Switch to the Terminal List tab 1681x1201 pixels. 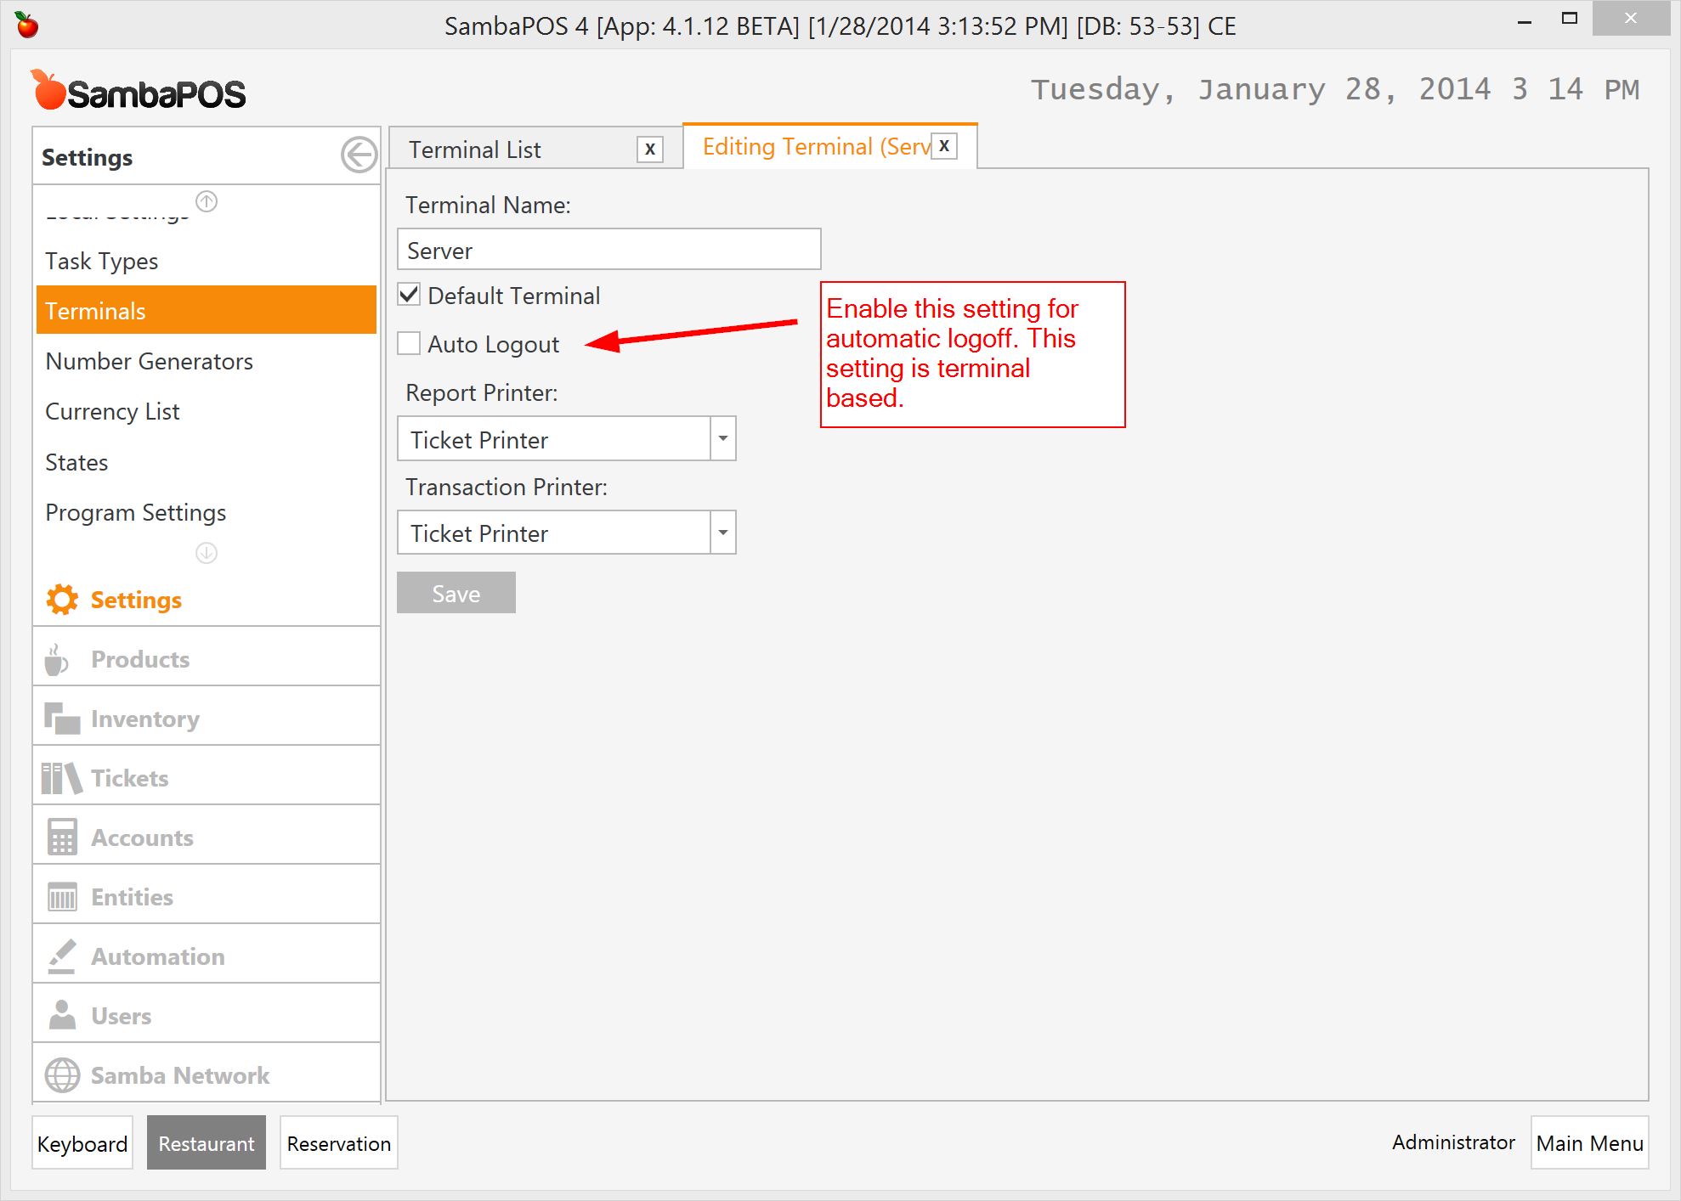476,148
